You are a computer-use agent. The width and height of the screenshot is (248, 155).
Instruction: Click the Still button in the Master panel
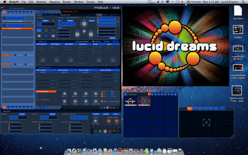click(x=116, y=114)
